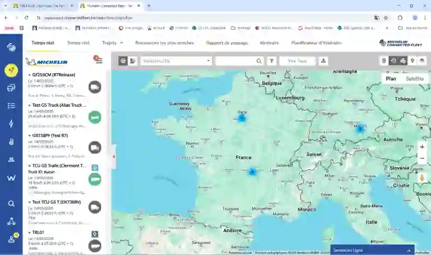Open the selection dropdown showing 13 selected
Image resolution: width=431 pixels, height=255 pixels.
176,61
